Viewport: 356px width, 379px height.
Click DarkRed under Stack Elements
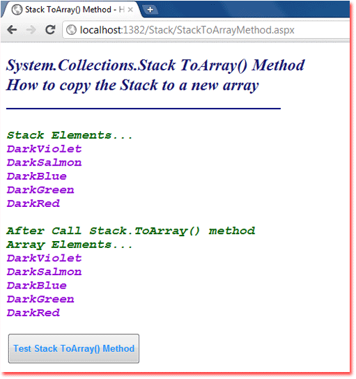(33, 203)
